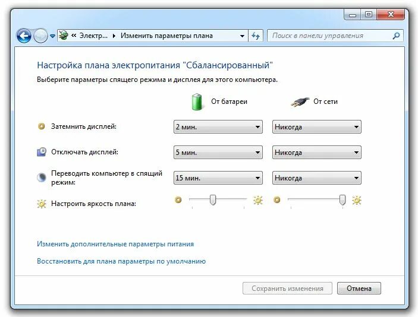This screenshot has height=317, width=418.
Task: Click dim brightness icon on battery slider
Action: pyautogui.click(x=178, y=199)
